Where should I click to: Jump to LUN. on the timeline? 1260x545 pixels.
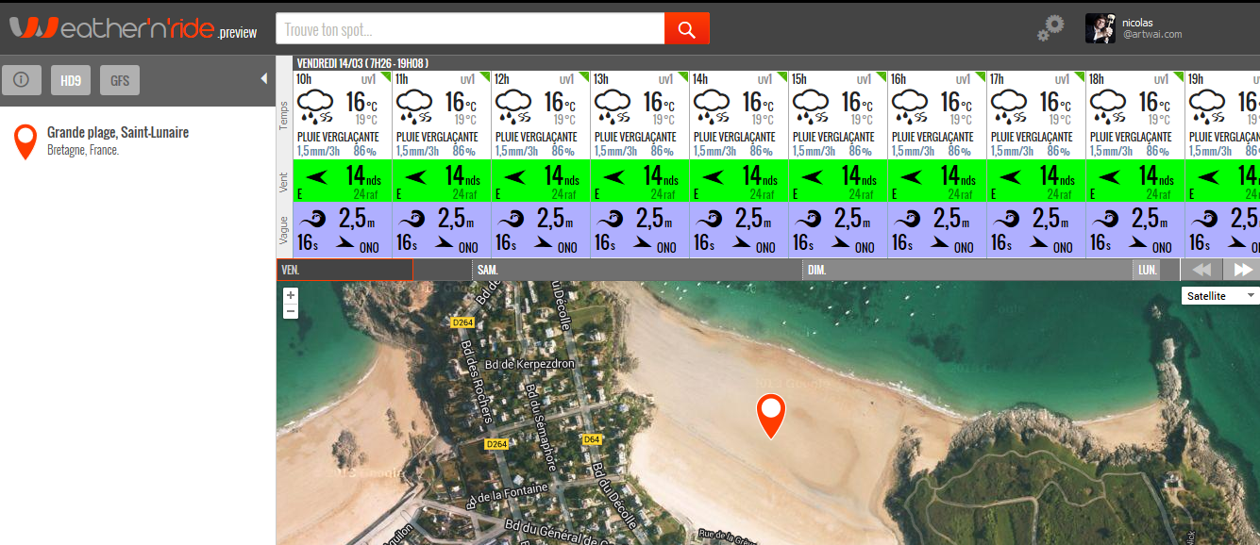point(1147,270)
